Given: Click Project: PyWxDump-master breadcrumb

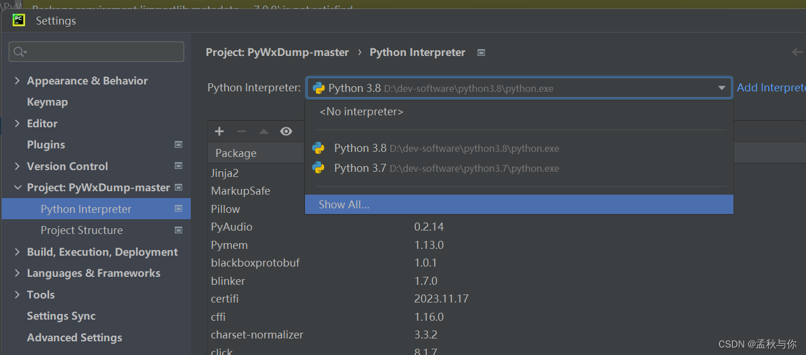Looking at the screenshot, I should pyautogui.click(x=277, y=52).
